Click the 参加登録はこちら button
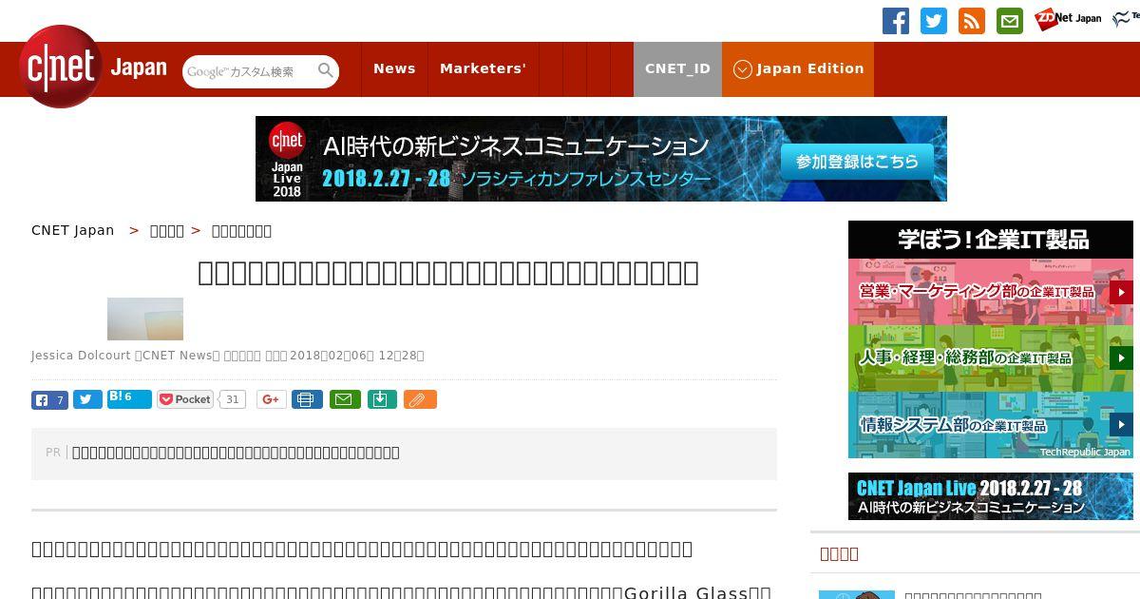 [x=858, y=162]
